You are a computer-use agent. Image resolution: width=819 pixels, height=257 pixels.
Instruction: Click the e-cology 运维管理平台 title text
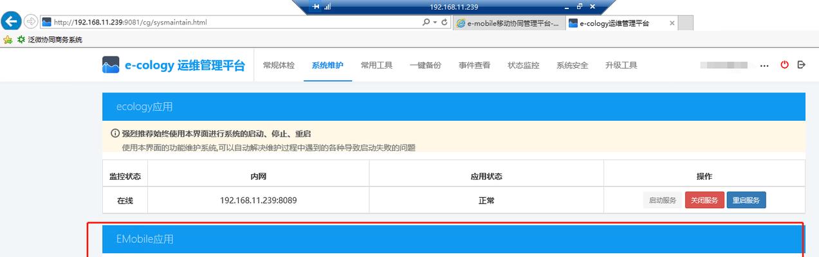point(185,66)
